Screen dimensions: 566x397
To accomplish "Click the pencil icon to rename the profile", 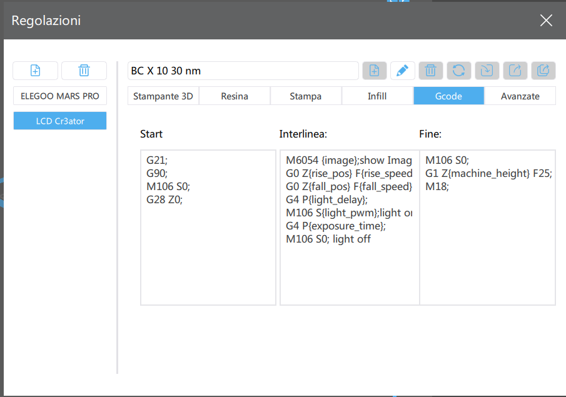I will coord(402,71).
